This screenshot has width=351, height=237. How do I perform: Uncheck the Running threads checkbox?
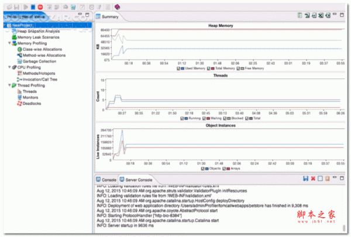click(182, 118)
